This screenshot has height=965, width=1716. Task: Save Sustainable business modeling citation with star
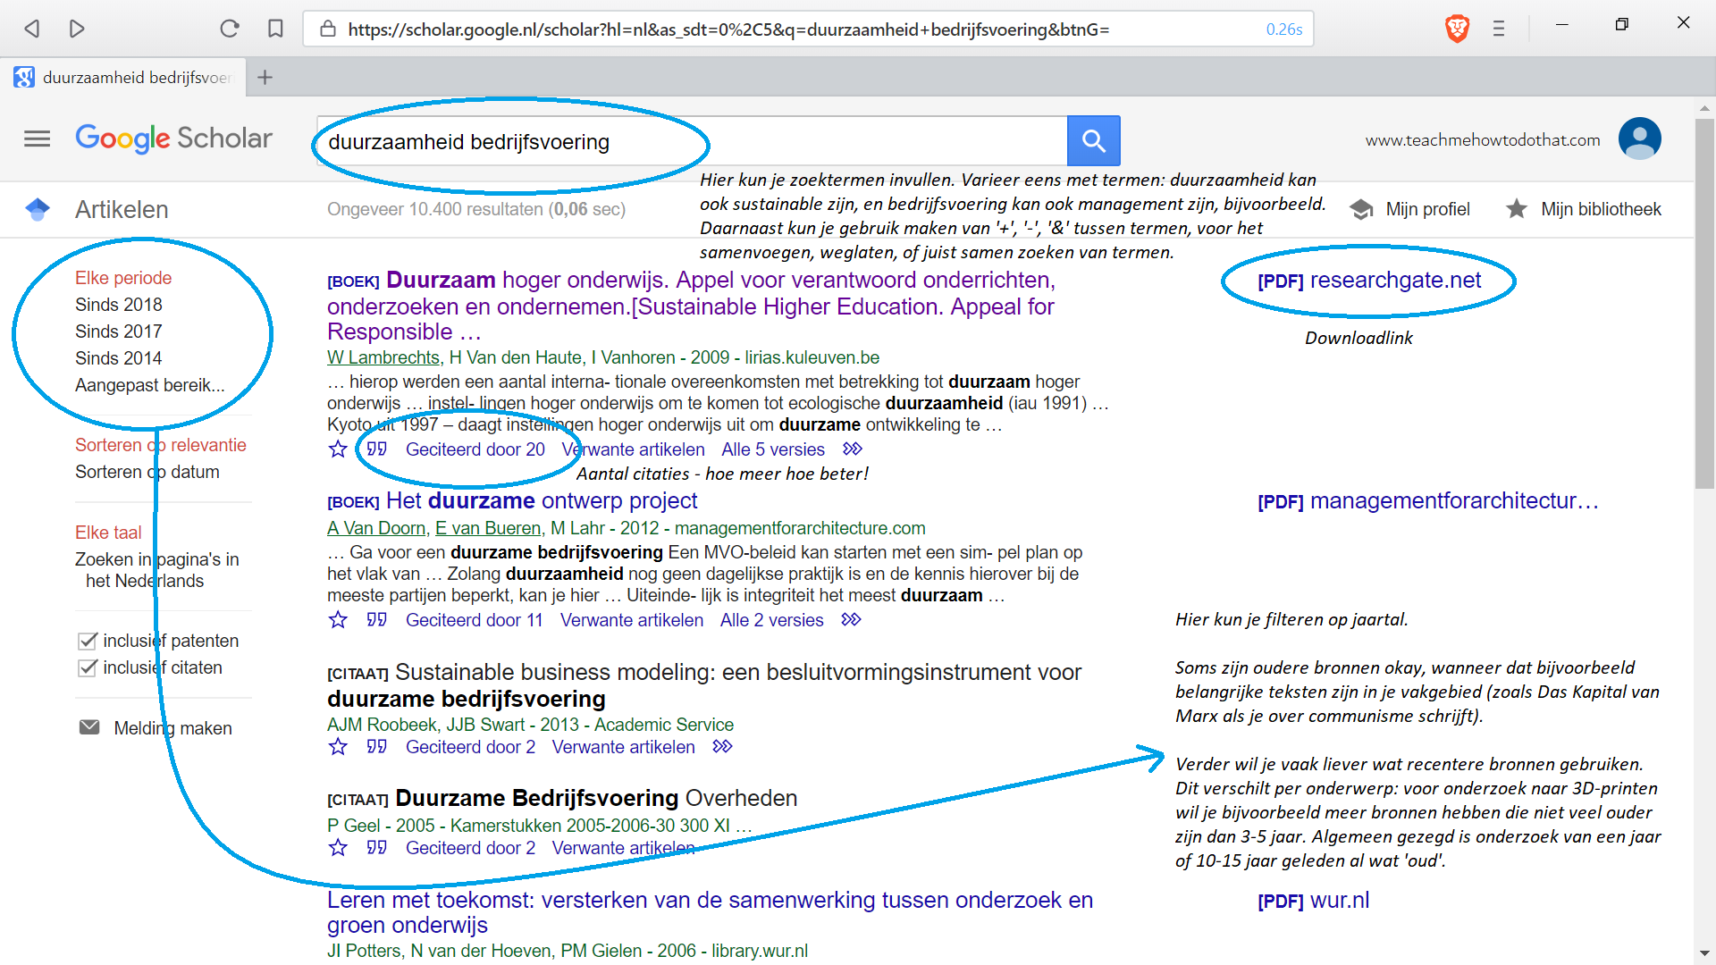click(x=338, y=747)
